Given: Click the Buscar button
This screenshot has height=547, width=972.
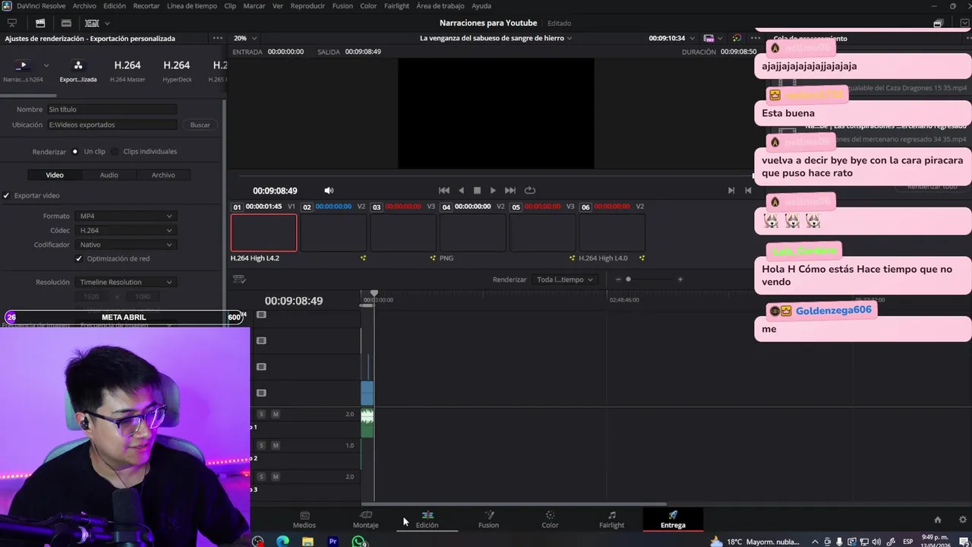Looking at the screenshot, I should (200, 125).
